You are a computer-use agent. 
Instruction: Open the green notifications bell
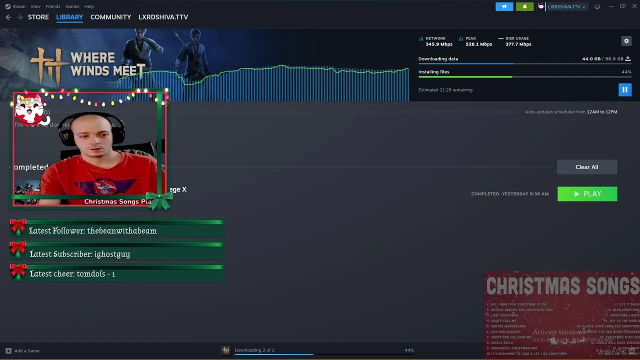click(x=524, y=6)
